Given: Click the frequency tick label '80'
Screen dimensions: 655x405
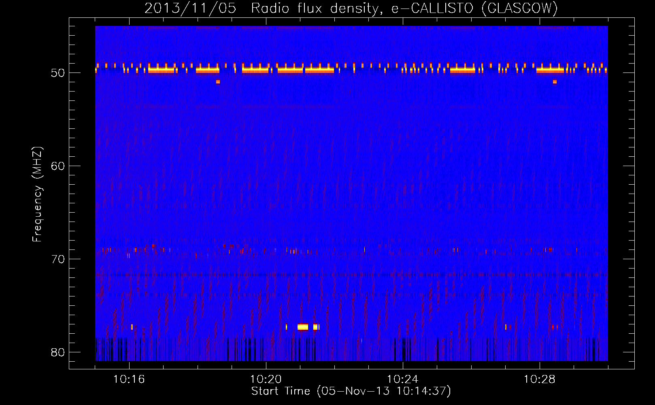Looking at the screenshot, I should click(58, 352).
